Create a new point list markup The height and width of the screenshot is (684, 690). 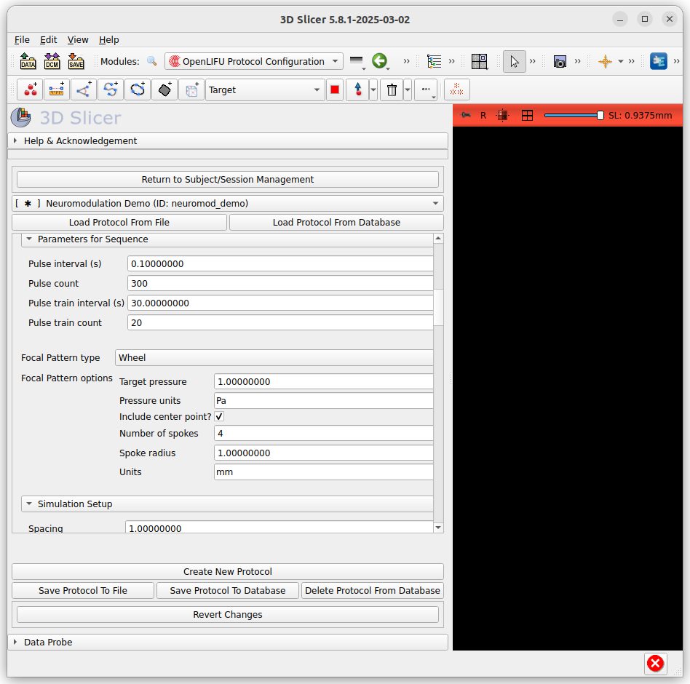31,90
